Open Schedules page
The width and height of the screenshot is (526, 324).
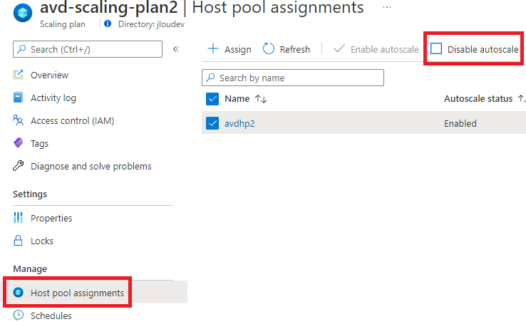51,315
